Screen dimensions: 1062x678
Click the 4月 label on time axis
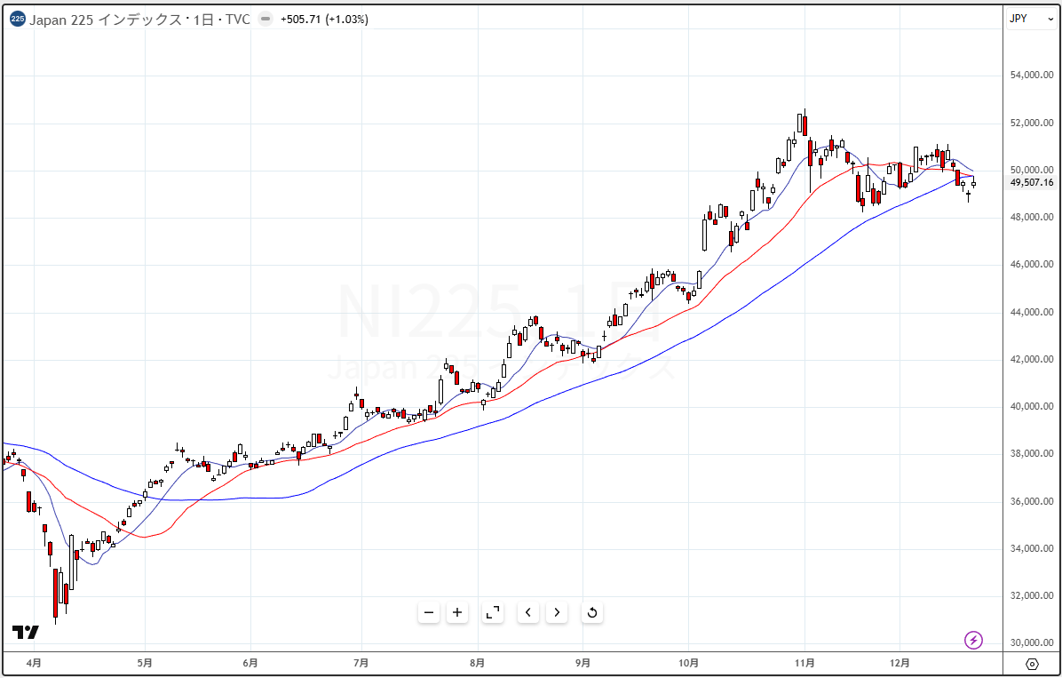click(33, 663)
